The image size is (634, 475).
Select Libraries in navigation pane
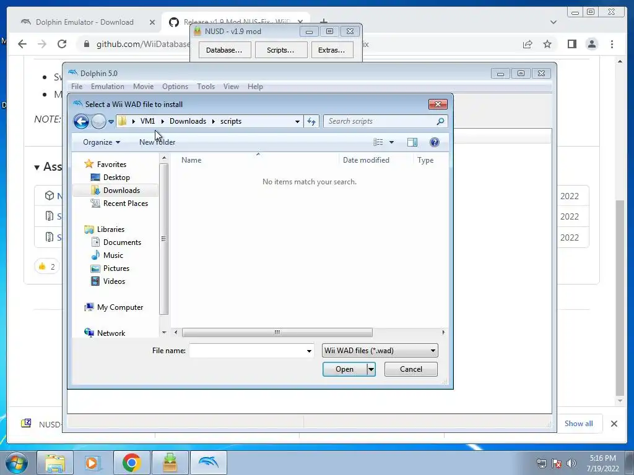(x=110, y=229)
